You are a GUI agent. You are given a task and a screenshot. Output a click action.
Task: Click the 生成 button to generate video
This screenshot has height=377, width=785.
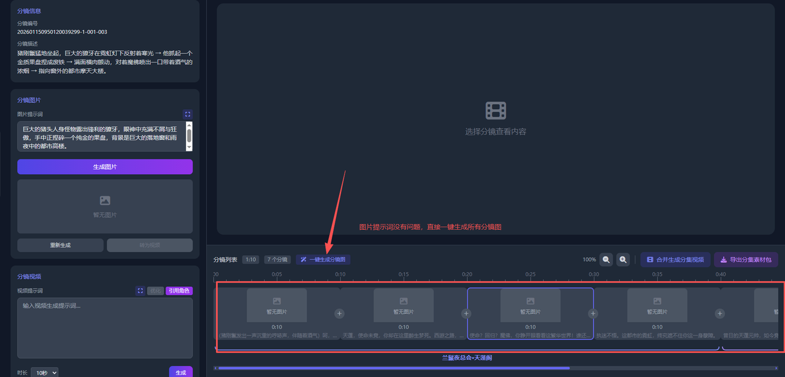pyautogui.click(x=181, y=371)
